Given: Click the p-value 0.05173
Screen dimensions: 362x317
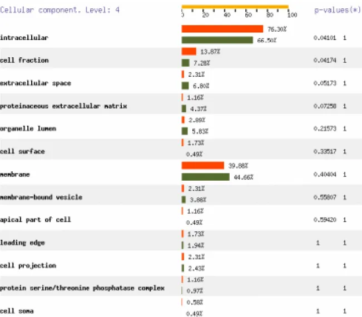Looking at the screenshot, I should (x=325, y=83).
